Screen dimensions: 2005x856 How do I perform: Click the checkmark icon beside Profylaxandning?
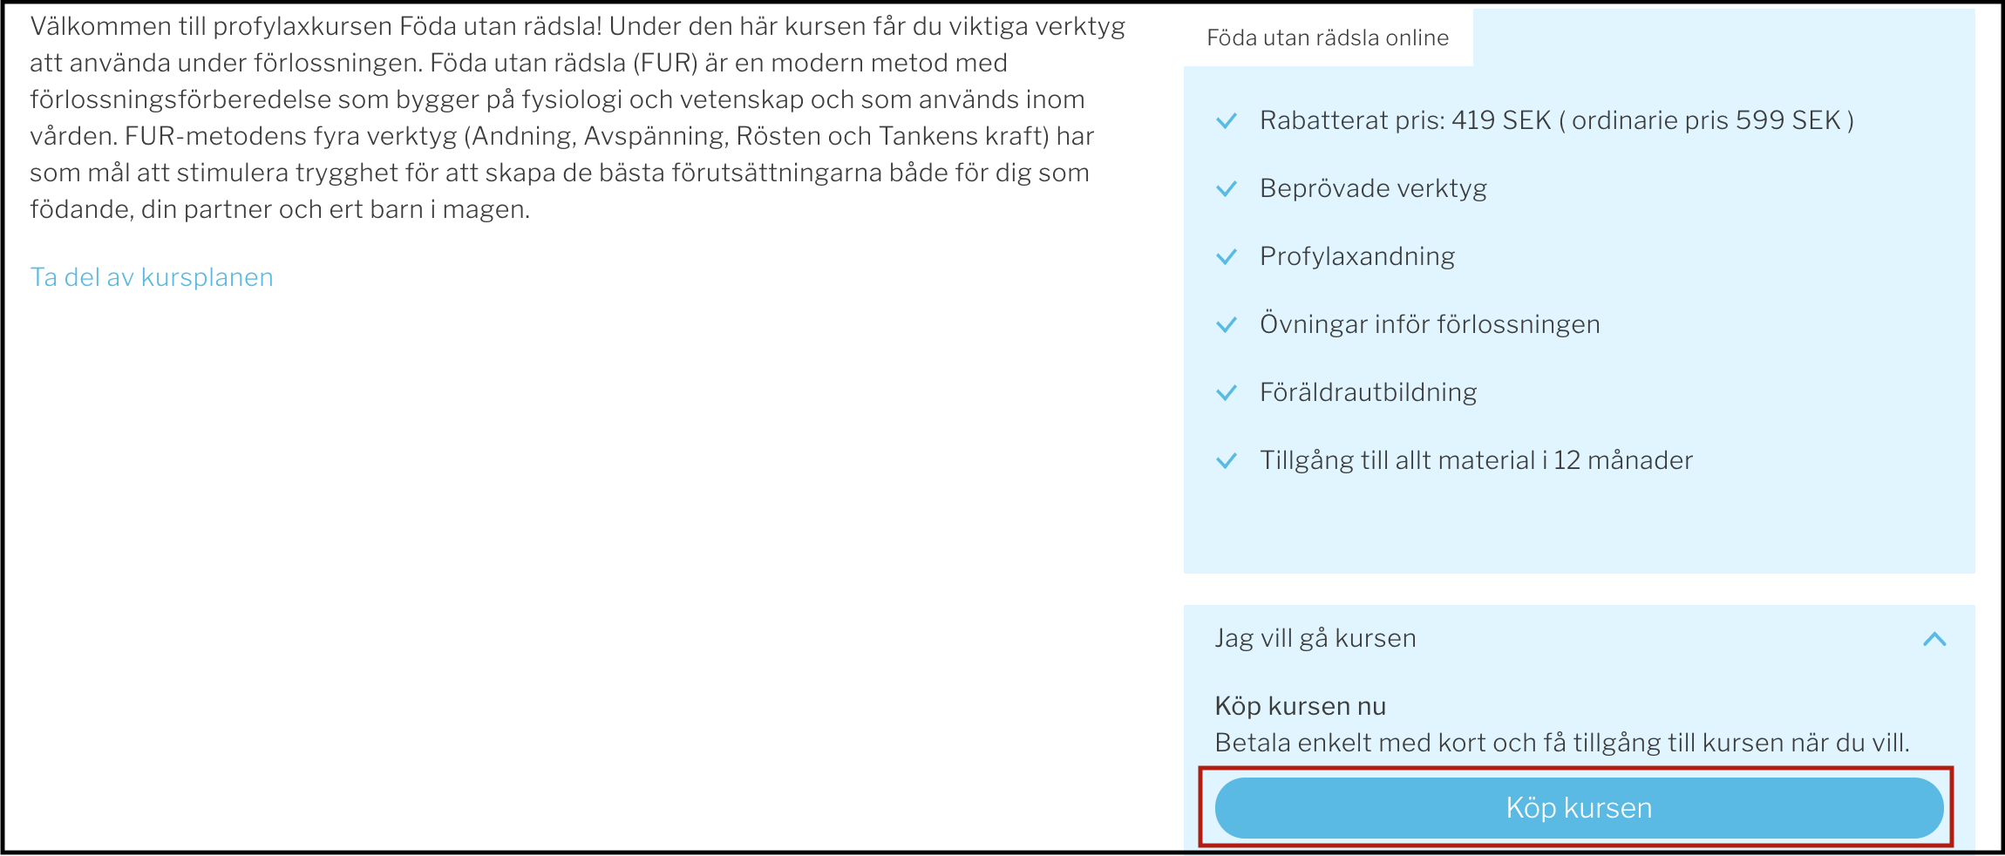1227,257
